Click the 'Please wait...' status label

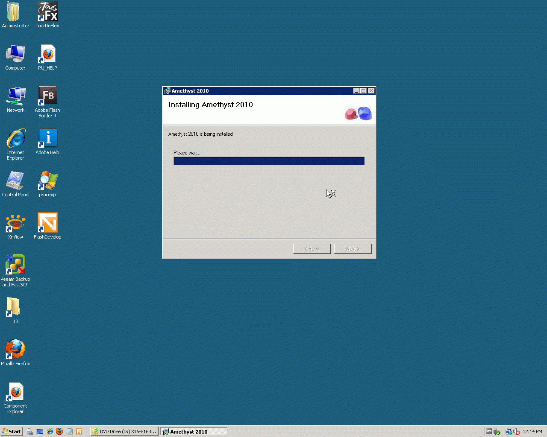187,153
